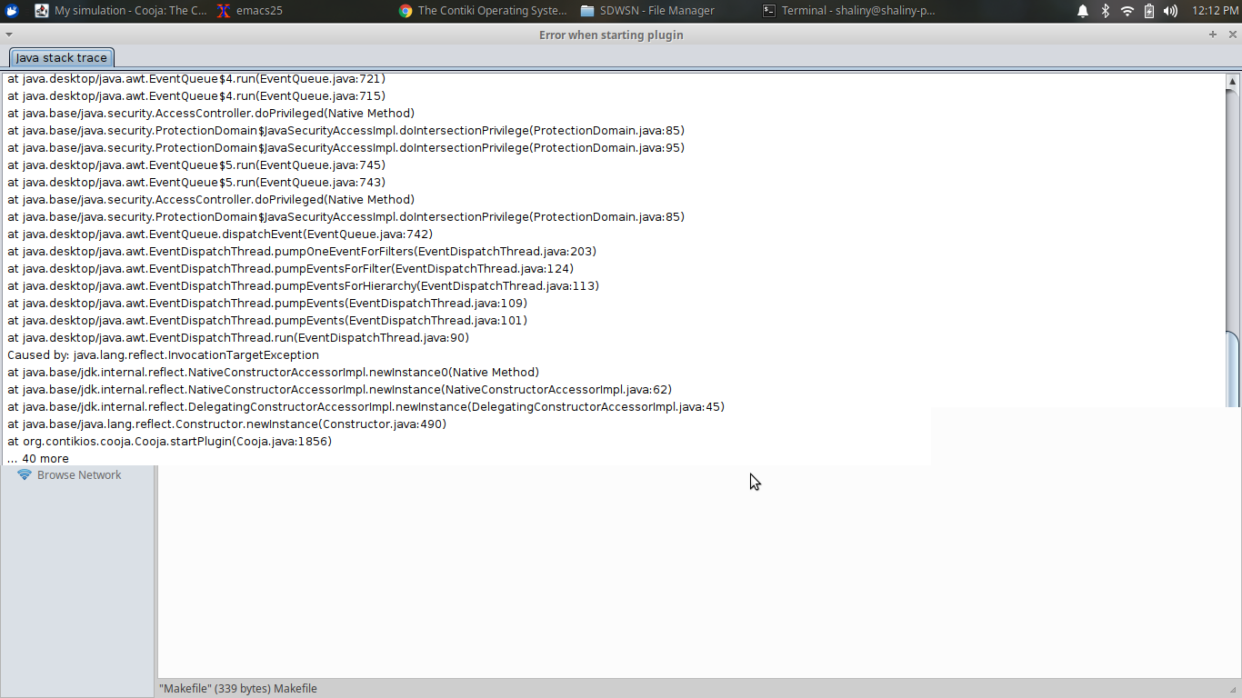Open the notification bell icon
Viewport: 1242px width, 698px height.
[1083, 11]
